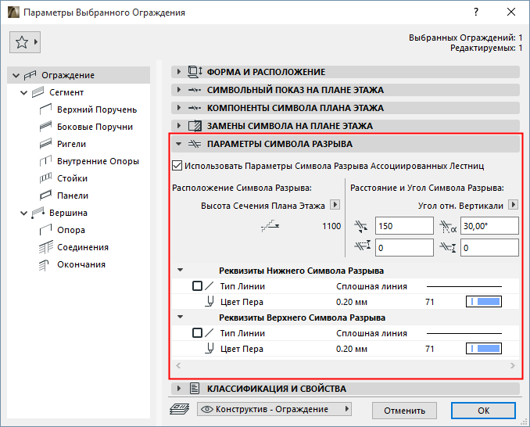Open the Конструктив - Ограждение layer dropdown
This screenshot has height=427, width=530.
[274, 409]
